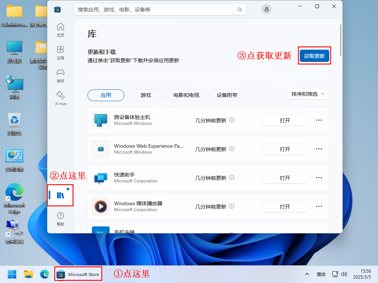The width and height of the screenshot is (378, 283).
Task: Click the 跨设备体验主机 name text
Action: pyautogui.click(x=132, y=117)
